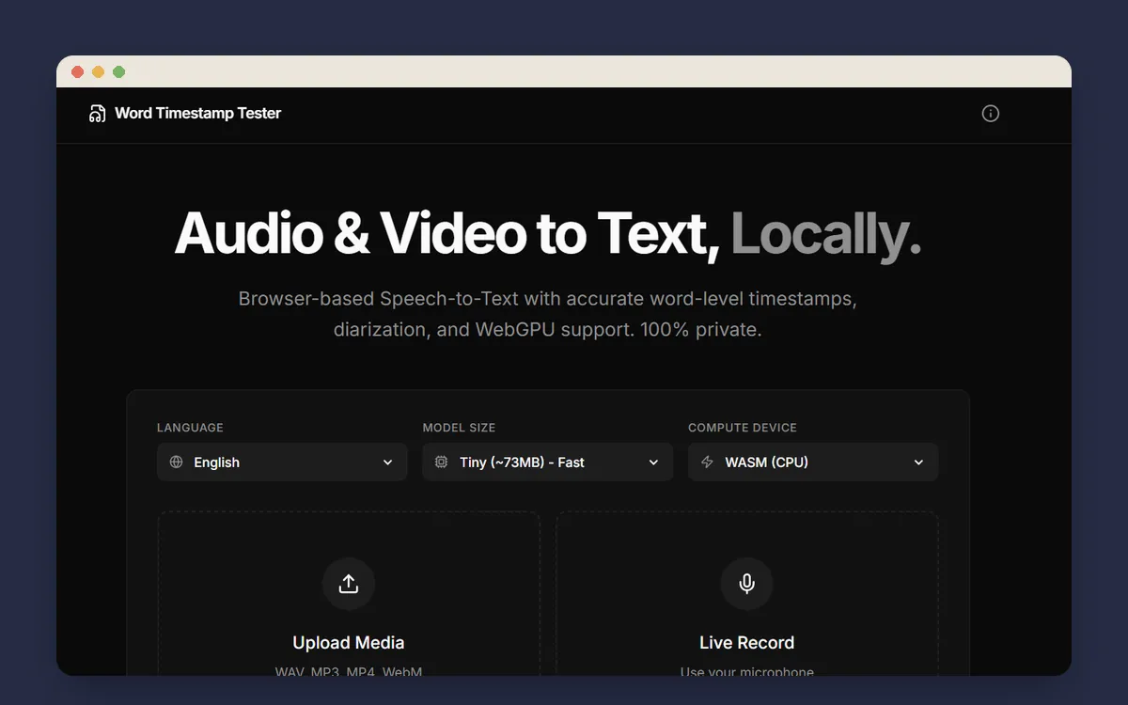Screen dimensions: 1128x705
Task: Open the info icon in header
Action: pos(991,114)
